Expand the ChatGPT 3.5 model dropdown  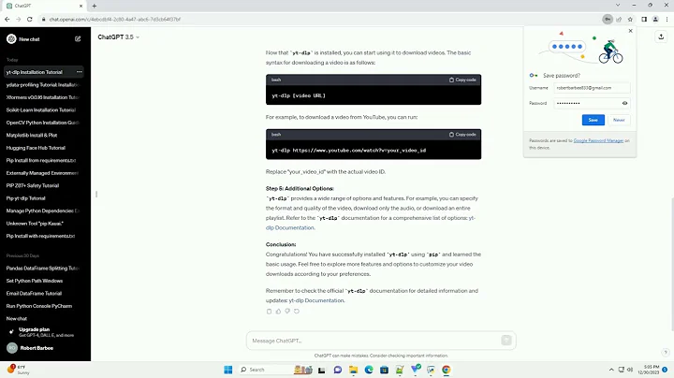click(118, 37)
